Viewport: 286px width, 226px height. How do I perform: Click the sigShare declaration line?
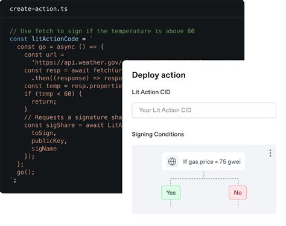(73, 125)
